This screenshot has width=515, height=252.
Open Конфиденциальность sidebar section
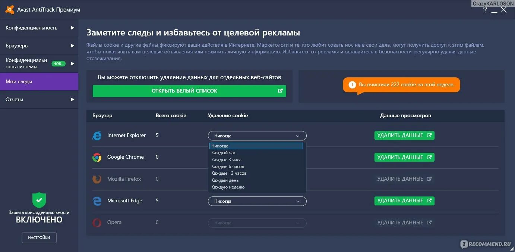[x=39, y=28]
